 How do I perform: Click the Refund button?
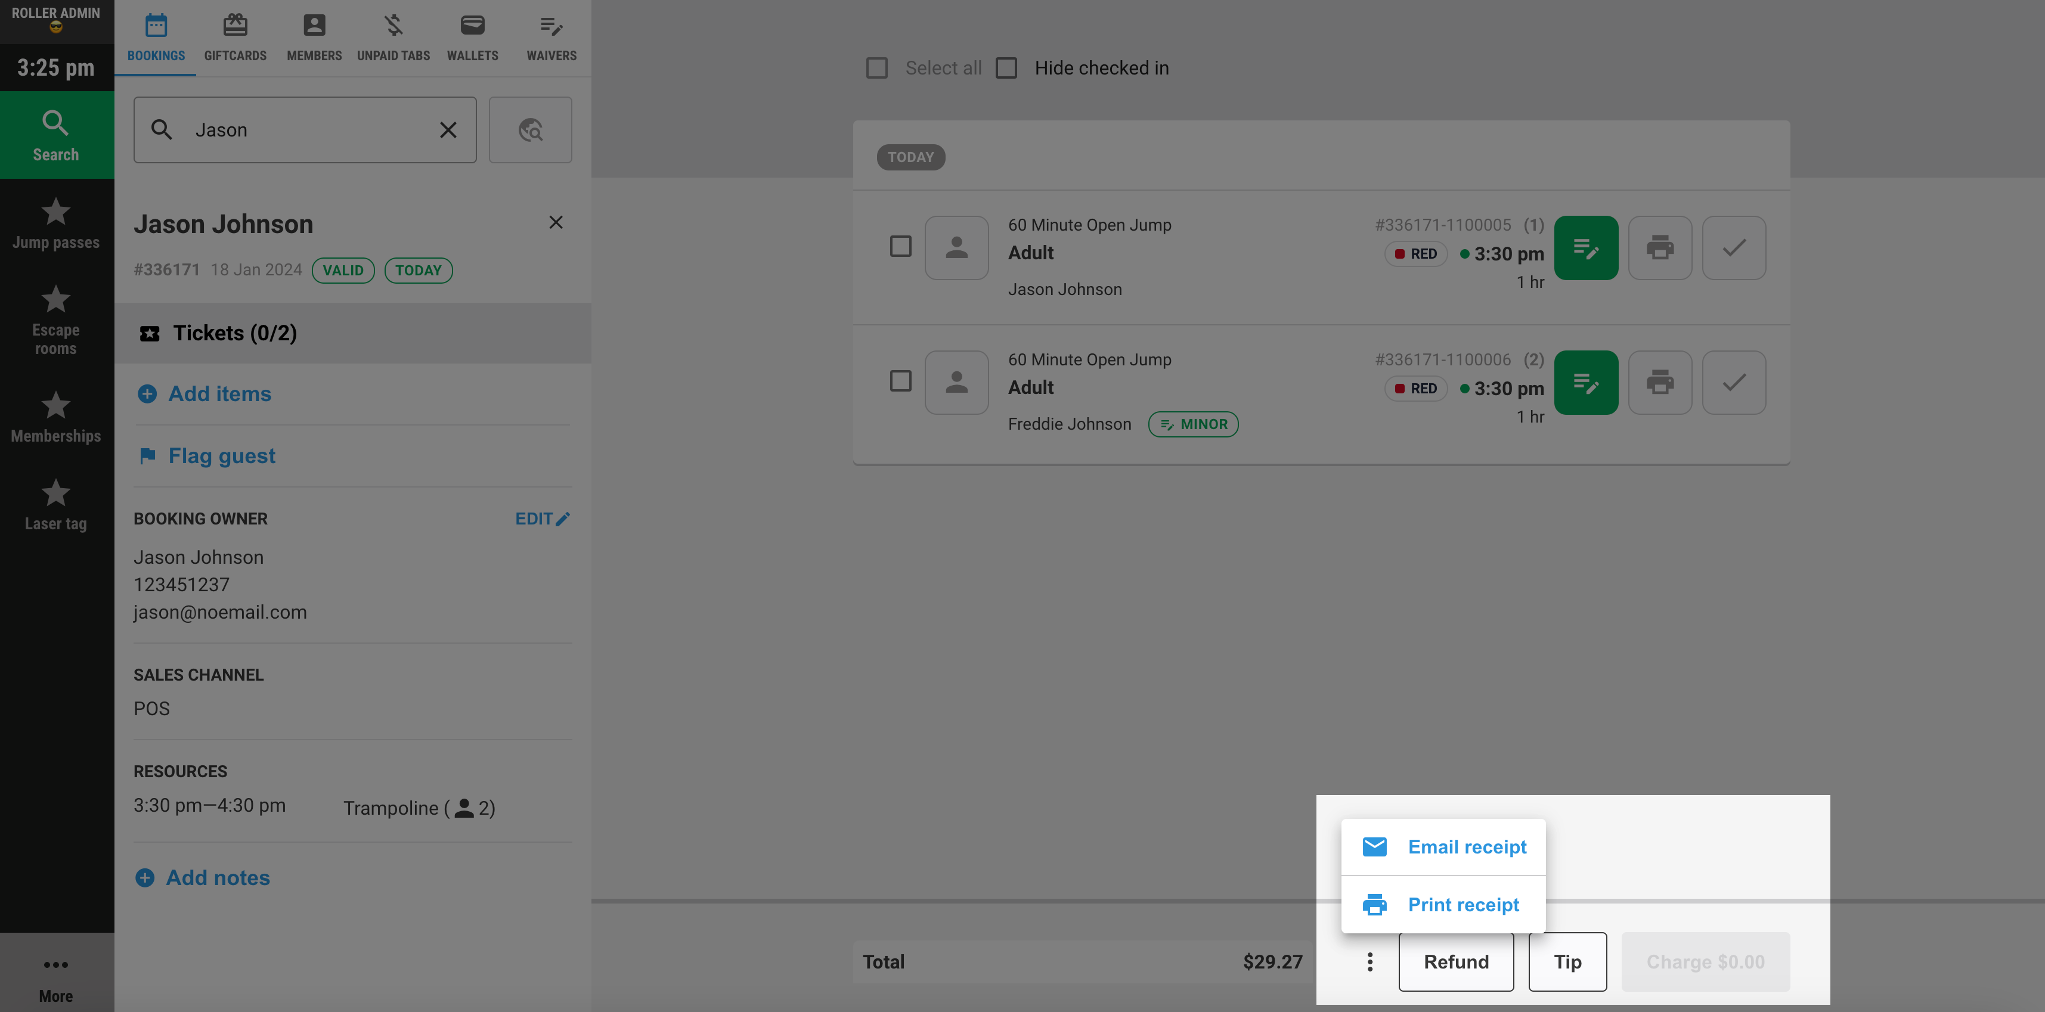1456,962
